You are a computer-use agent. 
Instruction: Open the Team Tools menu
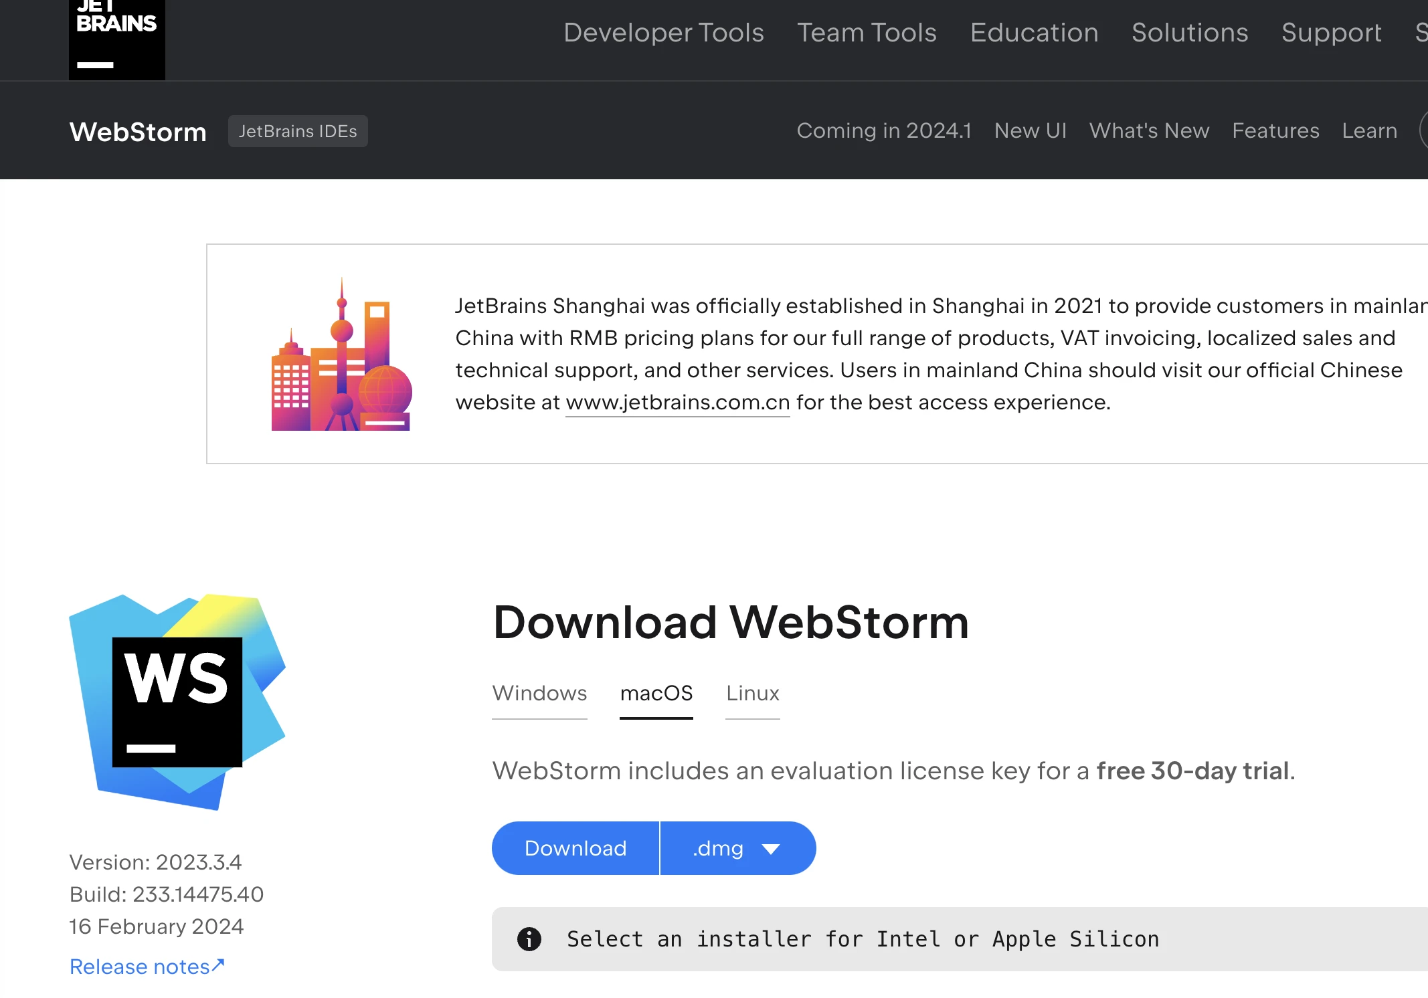tap(867, 32)
